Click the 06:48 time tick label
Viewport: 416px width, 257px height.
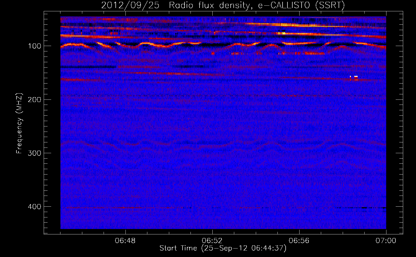[x=125, y=241]
